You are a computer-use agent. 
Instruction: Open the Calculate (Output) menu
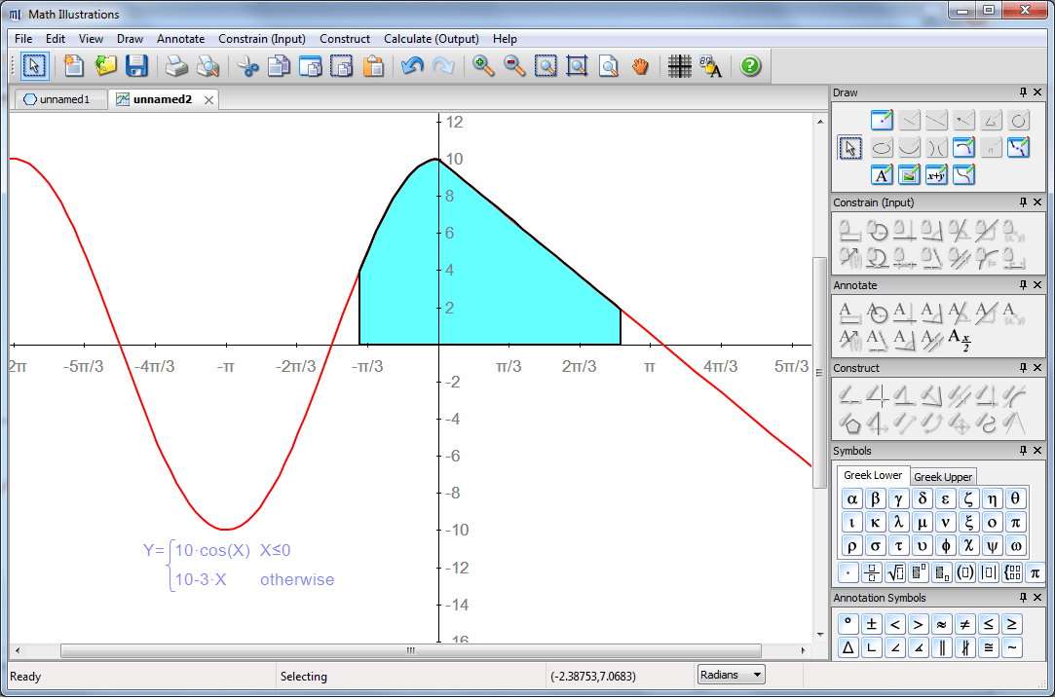coord(432,39)
